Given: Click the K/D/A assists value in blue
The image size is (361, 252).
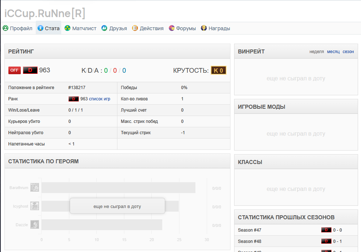Looking at the screenshot, I should tap(124, 70).
